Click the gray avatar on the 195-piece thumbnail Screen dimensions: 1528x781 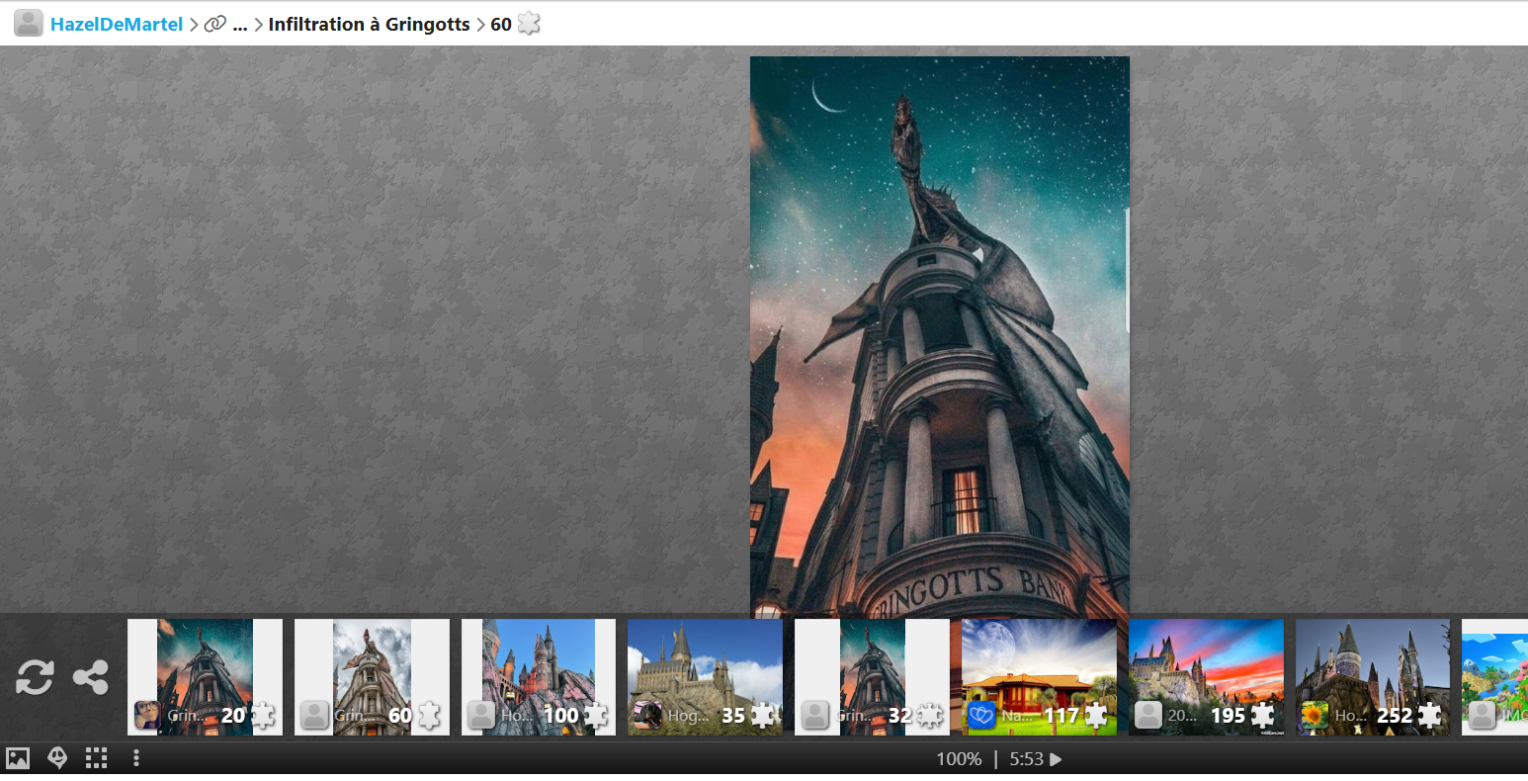click(1148, 715)
